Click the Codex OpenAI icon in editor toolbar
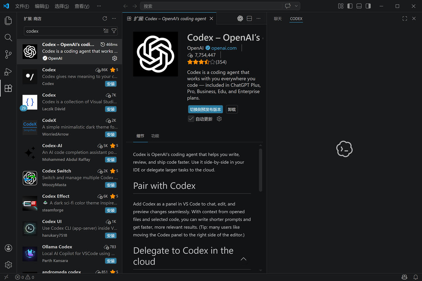This screenshot has height=281, width=422. coord(240,19)
